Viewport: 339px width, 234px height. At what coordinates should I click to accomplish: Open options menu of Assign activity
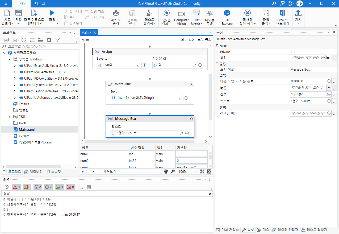(205, 52)
